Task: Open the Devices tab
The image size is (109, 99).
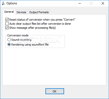Action: (21, 12)
